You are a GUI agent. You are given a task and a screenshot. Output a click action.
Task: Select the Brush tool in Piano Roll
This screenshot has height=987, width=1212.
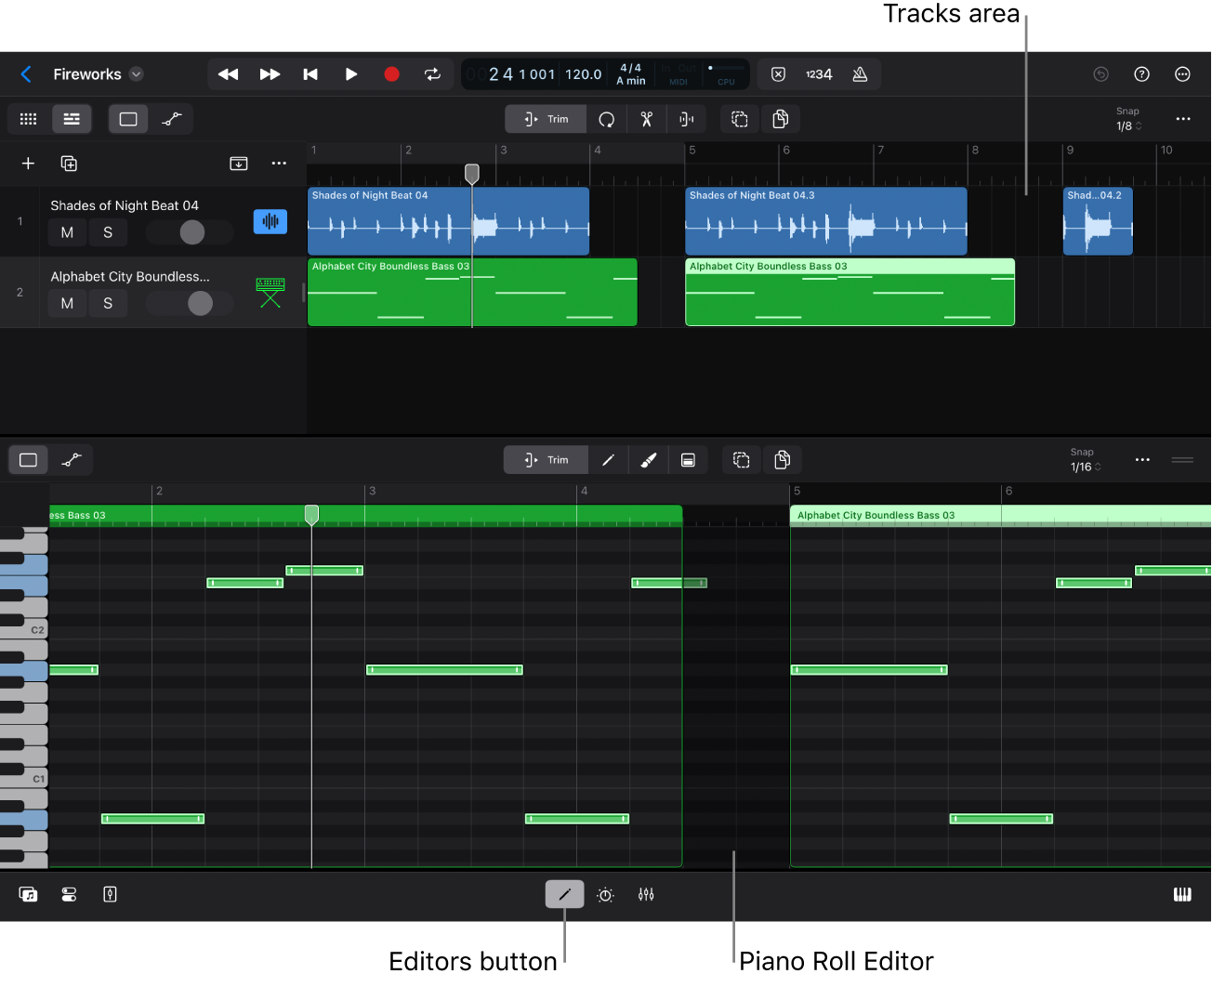click(x=649, y=460)
